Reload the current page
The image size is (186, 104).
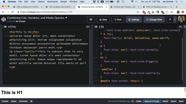coord(12,12)
